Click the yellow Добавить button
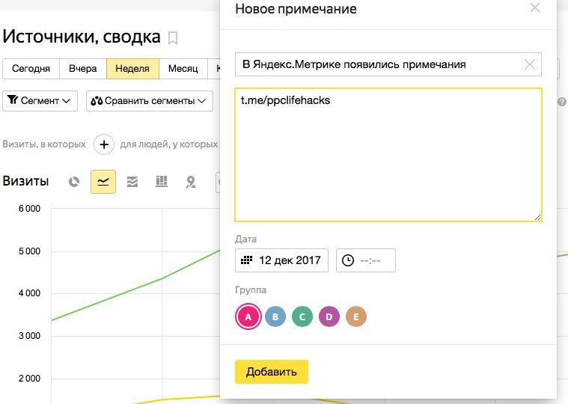This screenshot has height=404, width=568. [272, 372]
